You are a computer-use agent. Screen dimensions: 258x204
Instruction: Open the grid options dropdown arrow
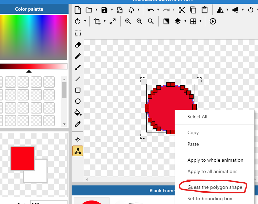point(200,21)
